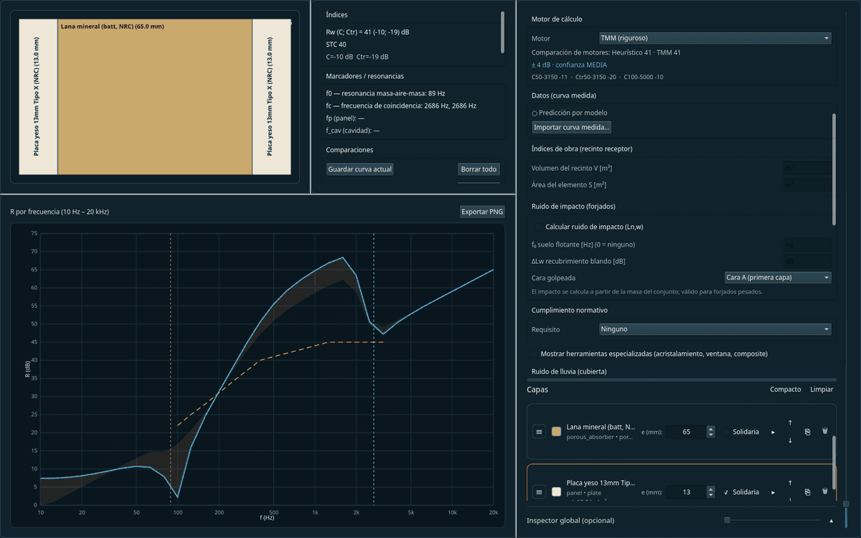
Task: Duplicate the Placa yeso layer
Action: [x=807, y=492]
